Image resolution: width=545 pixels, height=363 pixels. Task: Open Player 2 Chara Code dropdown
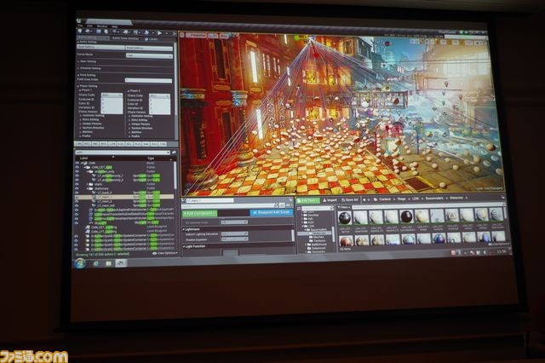coord(159,95)
